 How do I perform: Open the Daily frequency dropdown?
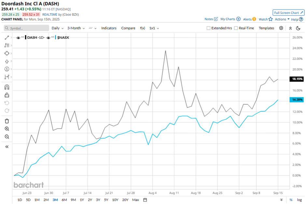[x=58, y=28]
